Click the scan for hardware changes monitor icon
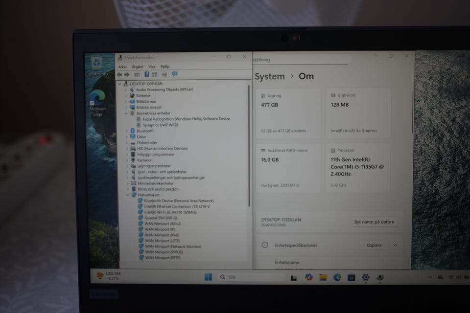 pyautogui.click(x=174, y=74)
